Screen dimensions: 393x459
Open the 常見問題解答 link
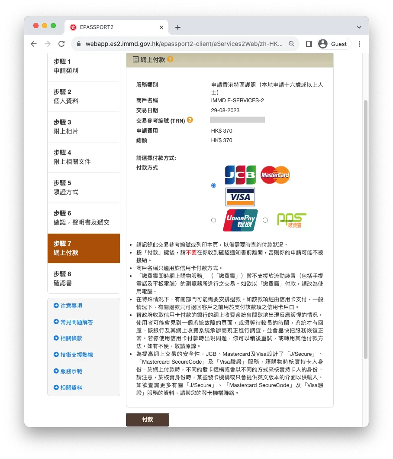point(77,322)
